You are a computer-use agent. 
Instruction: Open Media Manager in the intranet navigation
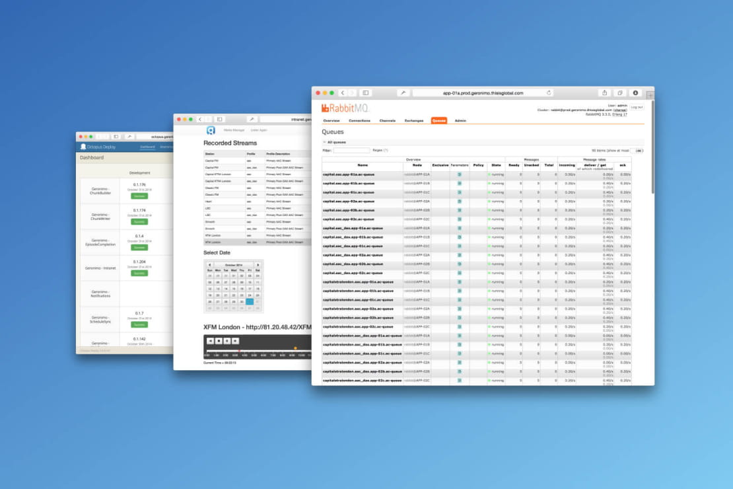[x=234, y=130]
